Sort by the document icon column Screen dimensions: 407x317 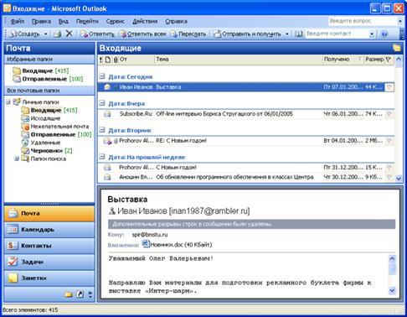coord(108,60)
